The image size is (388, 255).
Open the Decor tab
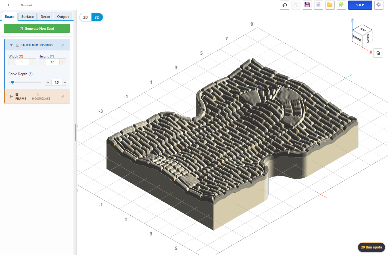point(45,17)
